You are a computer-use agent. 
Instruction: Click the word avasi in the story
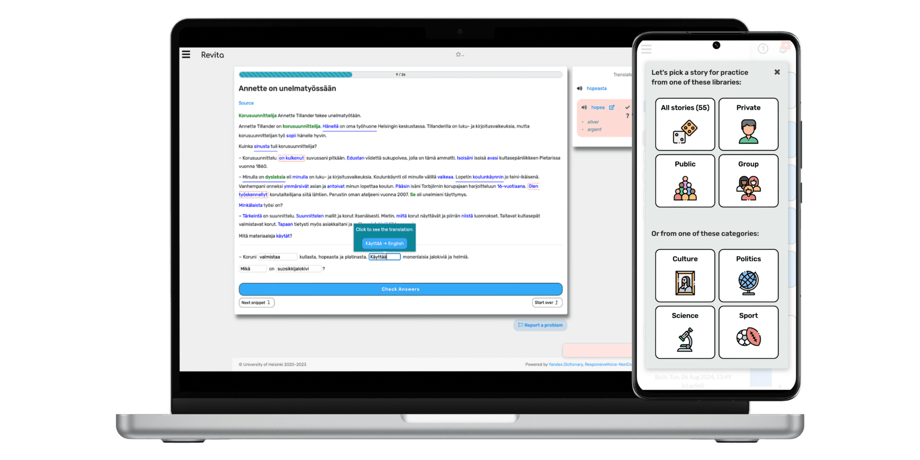(x=492, y=158)
